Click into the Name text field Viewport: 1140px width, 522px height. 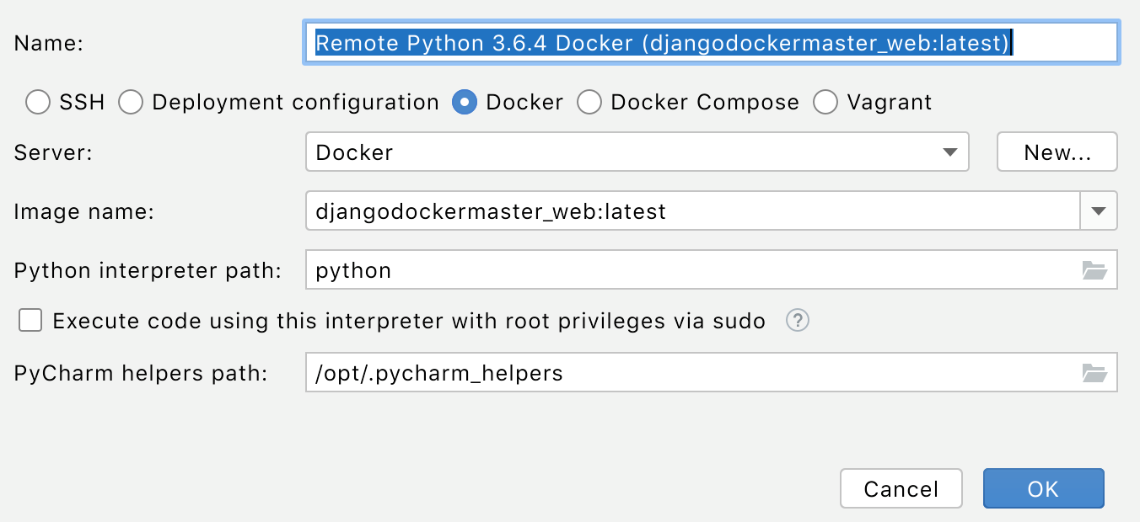point(710,43)
